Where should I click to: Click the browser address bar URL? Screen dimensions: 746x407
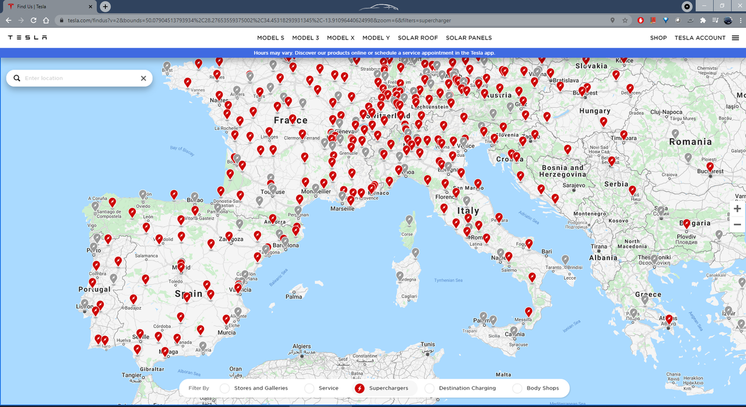coord(259,20)
